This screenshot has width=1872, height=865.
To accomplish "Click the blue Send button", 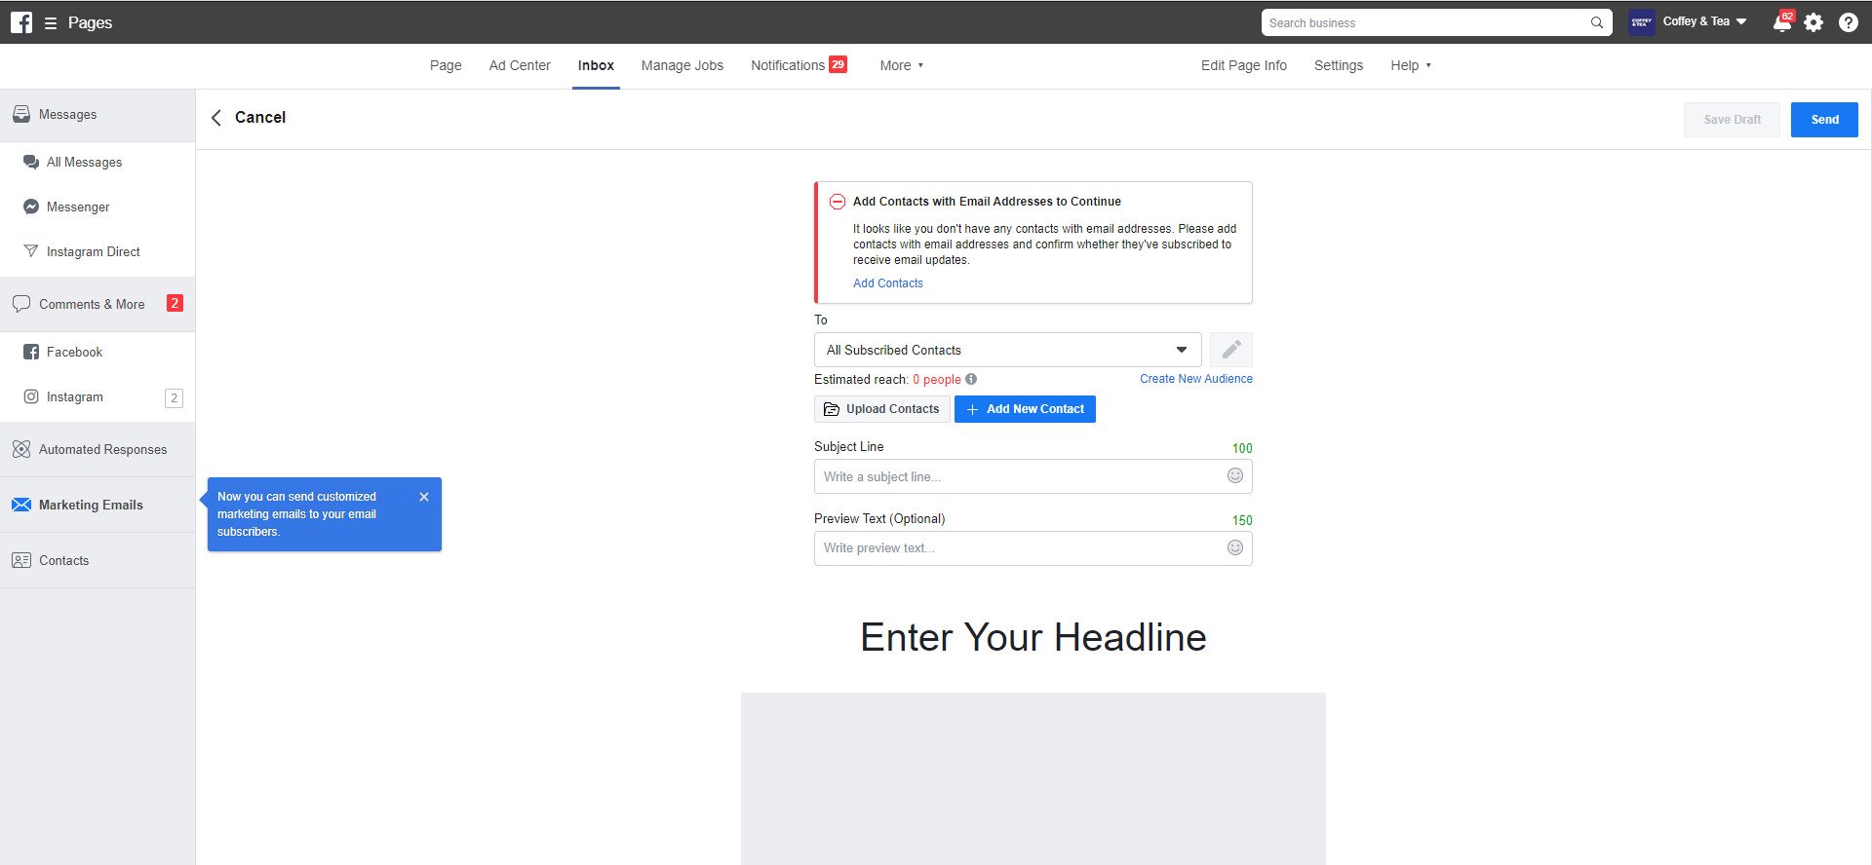I will (1823, 120).
